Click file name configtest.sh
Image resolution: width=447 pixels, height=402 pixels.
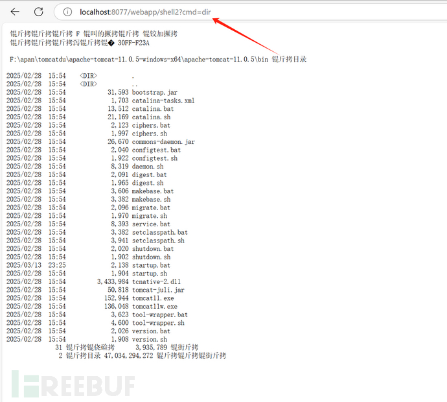click(x=155, y=158)
